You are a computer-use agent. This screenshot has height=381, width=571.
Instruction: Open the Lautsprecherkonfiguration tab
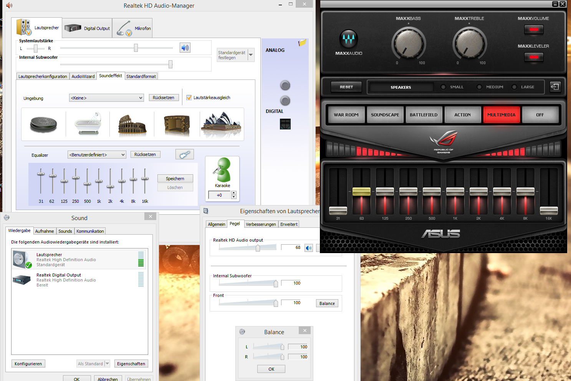(43, 76)
